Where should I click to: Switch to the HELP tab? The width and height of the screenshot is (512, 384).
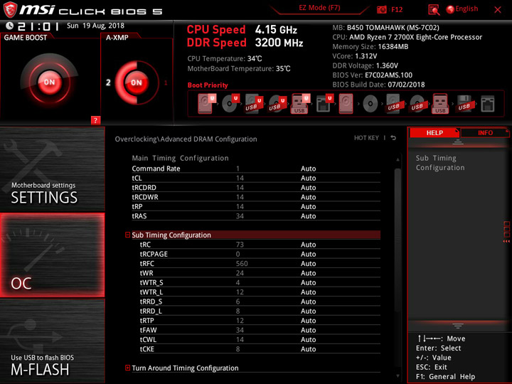[x=434, y=133]
